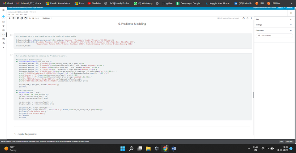Click Chrome icon on the taskbar
296x153 pixels.
165,149
